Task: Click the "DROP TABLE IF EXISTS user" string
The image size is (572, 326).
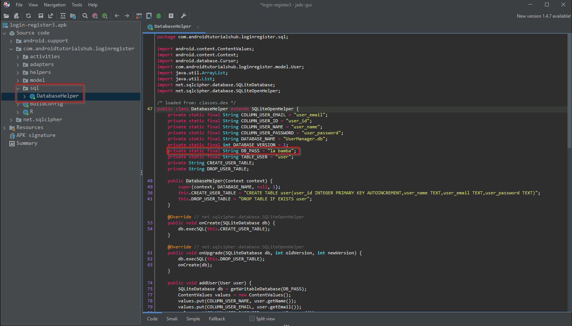Action: [274, 199]
